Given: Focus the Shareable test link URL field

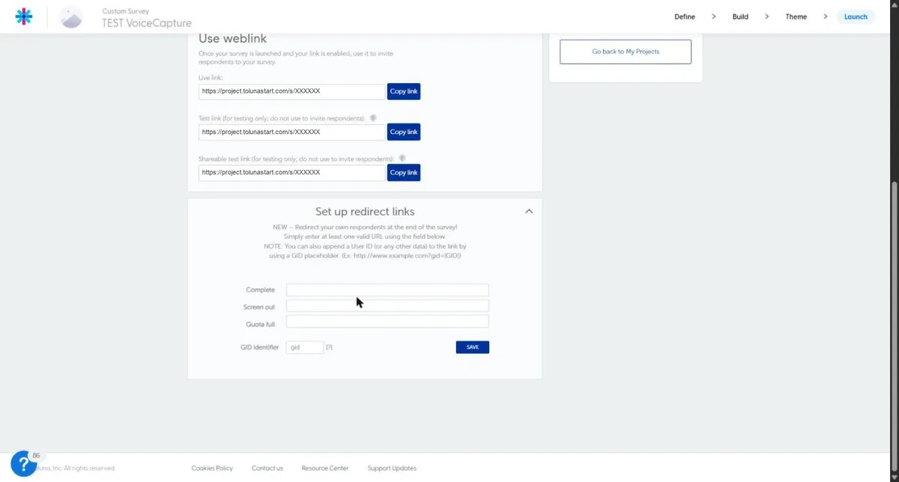Looking at the screenshot, I should (x=292, y=172).
